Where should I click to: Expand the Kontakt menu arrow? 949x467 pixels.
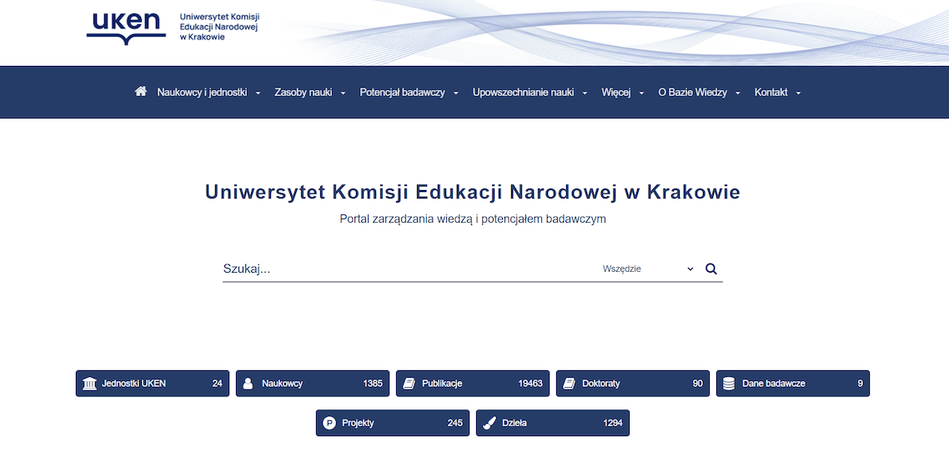(x=798, y=93)
